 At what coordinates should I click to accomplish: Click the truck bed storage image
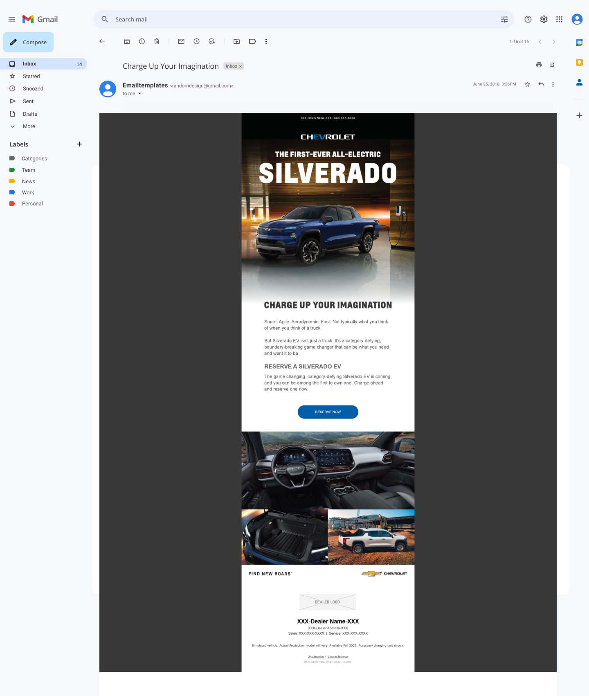click(285, 537)
